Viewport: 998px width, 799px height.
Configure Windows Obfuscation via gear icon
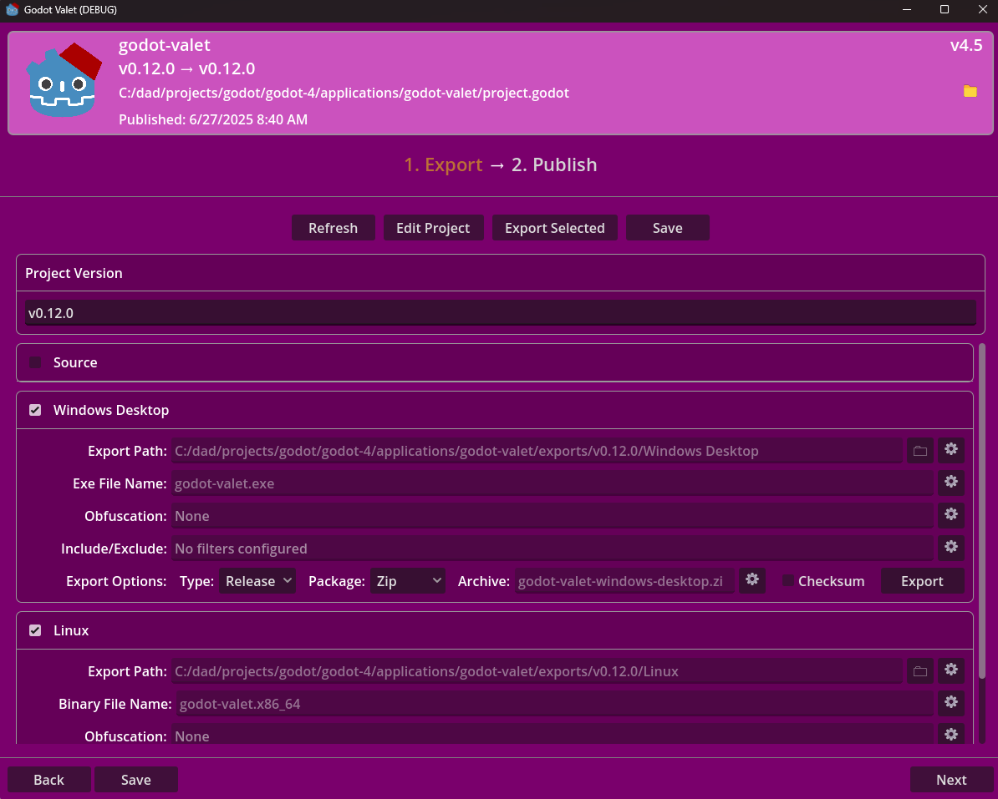pos(951,514)
